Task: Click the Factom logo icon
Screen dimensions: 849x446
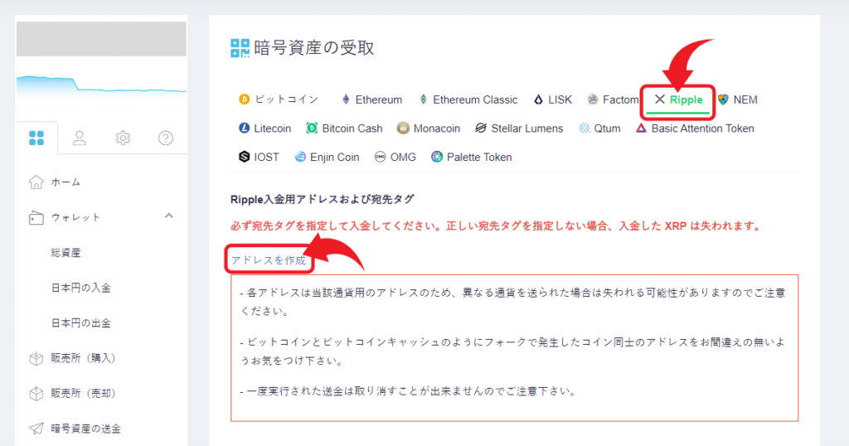Action: pos(593,99)
